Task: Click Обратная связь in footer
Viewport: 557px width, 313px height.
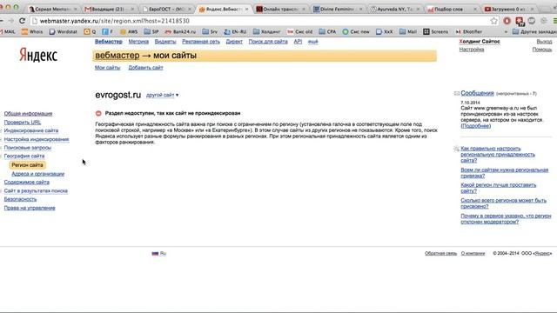Action: point(441,253)
